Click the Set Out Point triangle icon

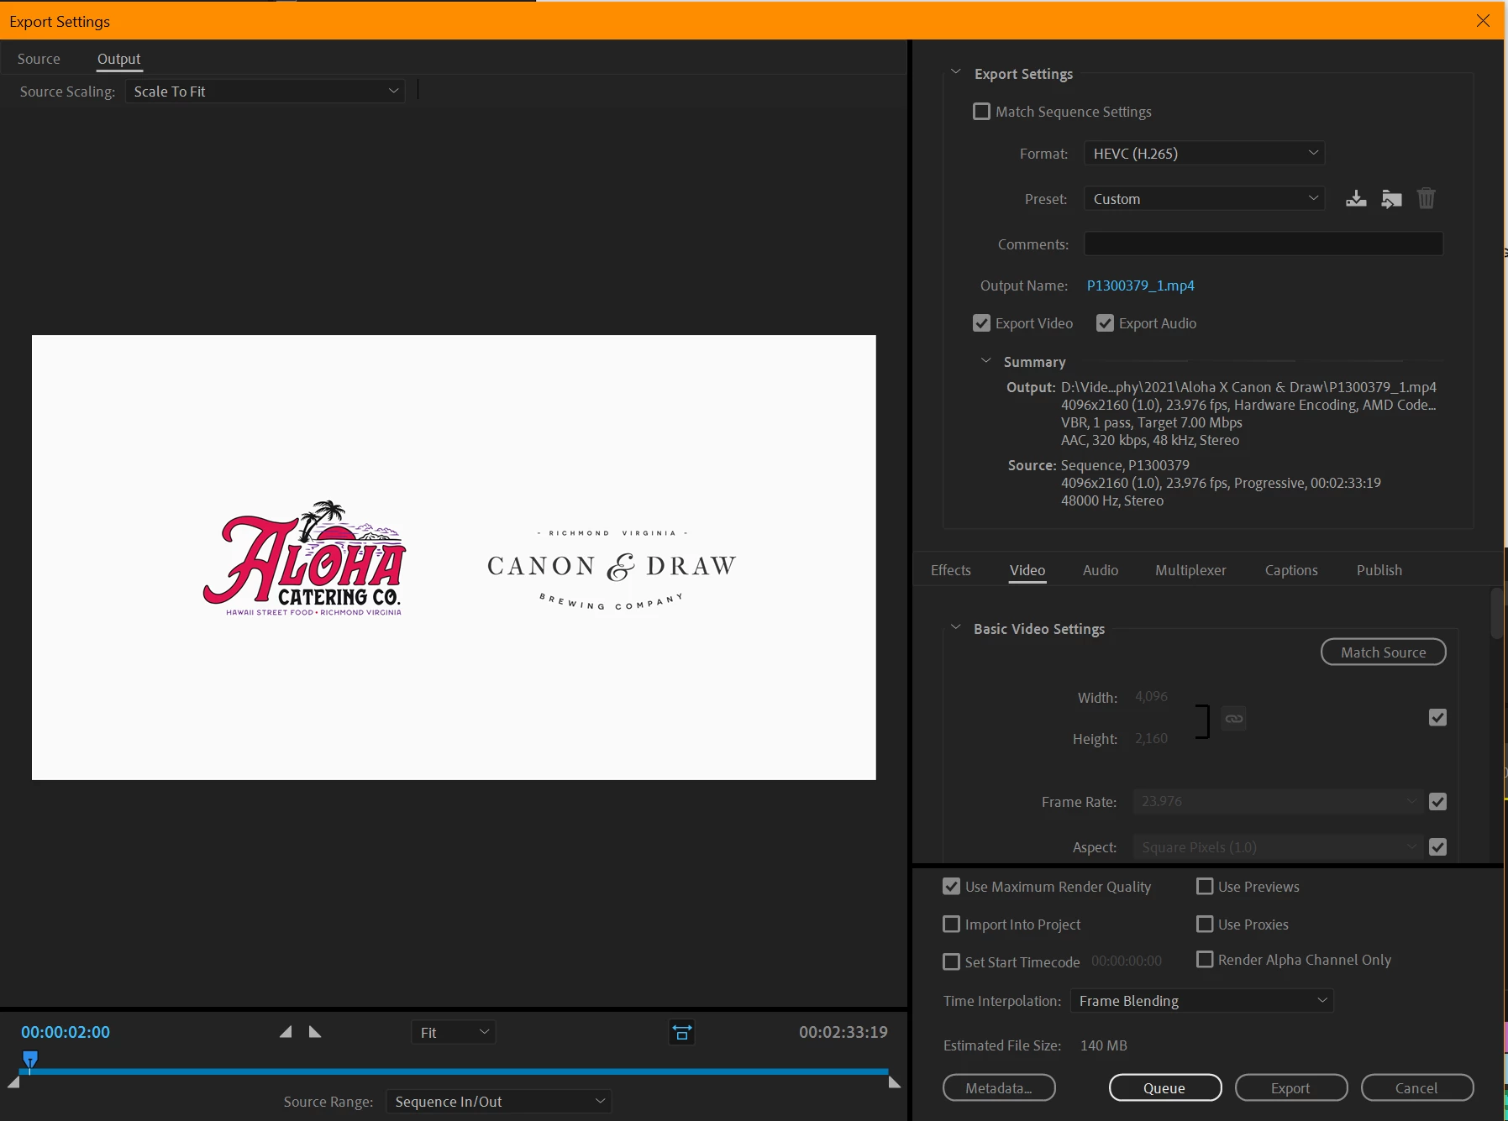[x=315, y=1032]
